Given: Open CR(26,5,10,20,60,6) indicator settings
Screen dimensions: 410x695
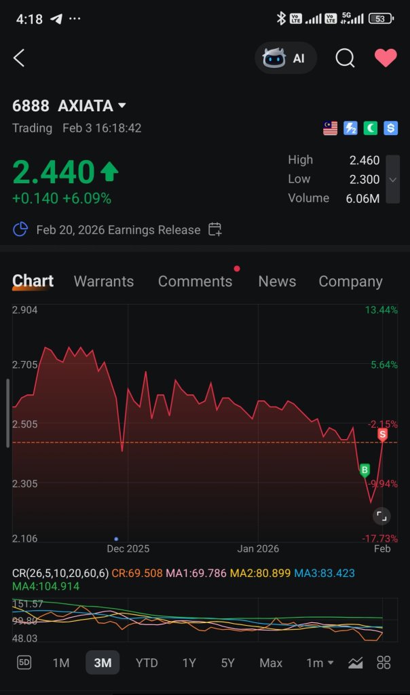Looking at the screenshot, I should [x=60, y=573].
